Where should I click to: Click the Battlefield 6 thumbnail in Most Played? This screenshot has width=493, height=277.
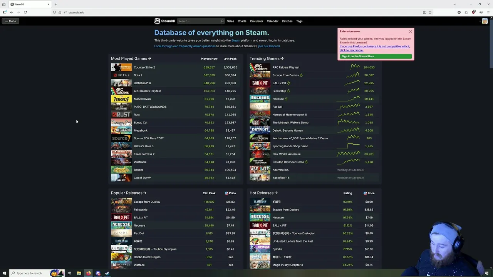click(121, 83)
